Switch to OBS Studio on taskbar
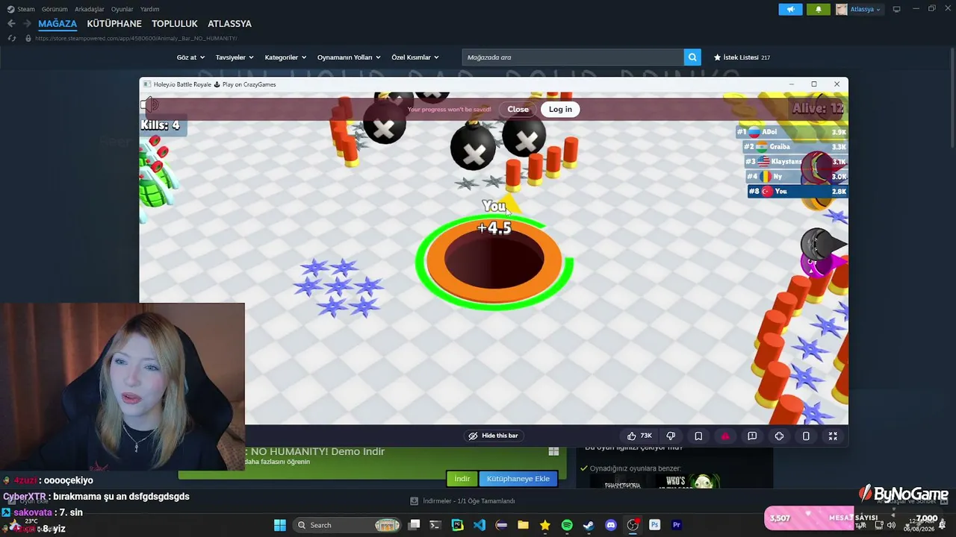 click(633, 525)
